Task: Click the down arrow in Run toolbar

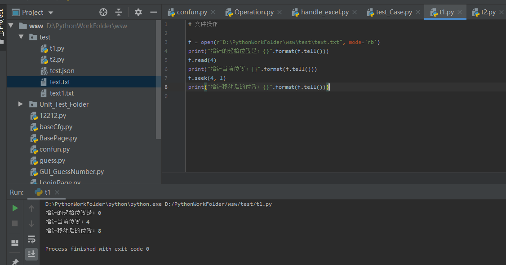Action: [31, 223]
